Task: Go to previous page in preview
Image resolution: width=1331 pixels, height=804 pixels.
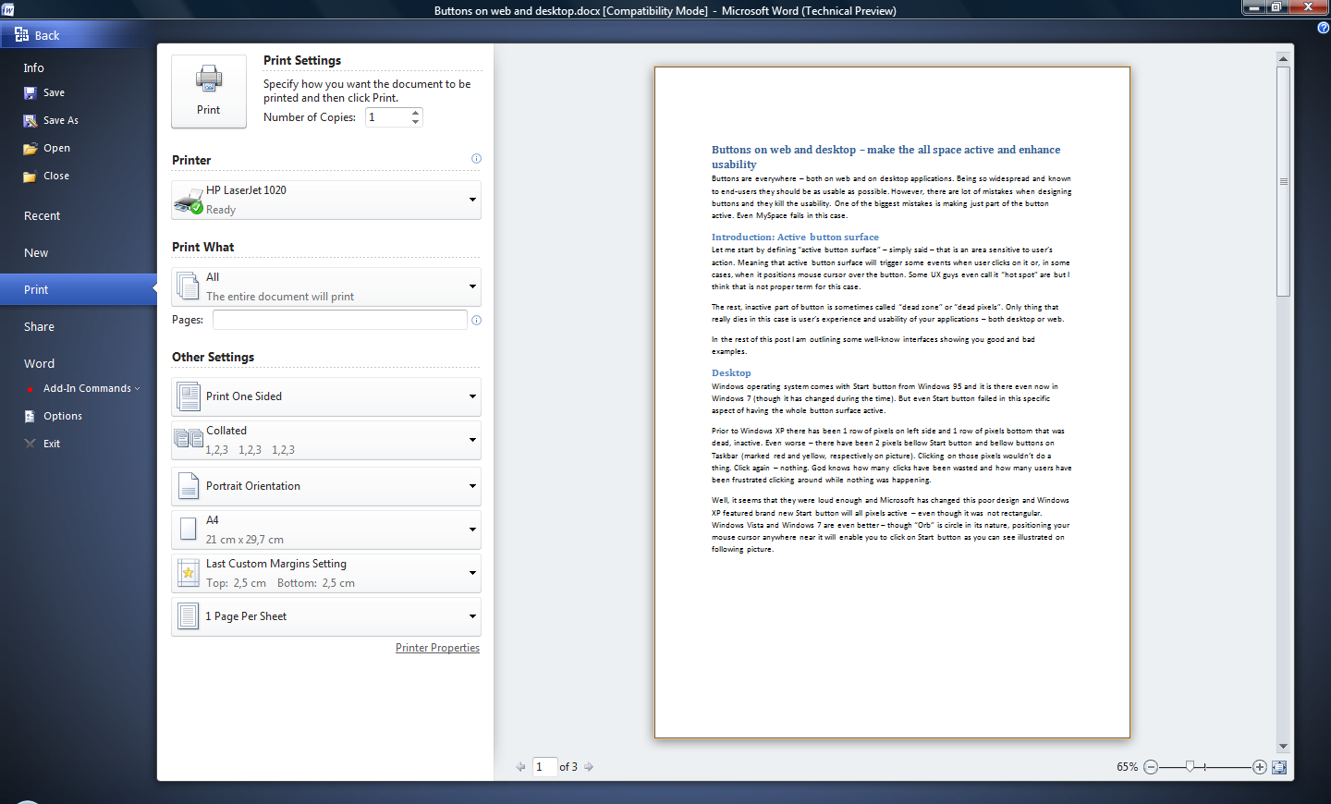Action: pos(520,766)
